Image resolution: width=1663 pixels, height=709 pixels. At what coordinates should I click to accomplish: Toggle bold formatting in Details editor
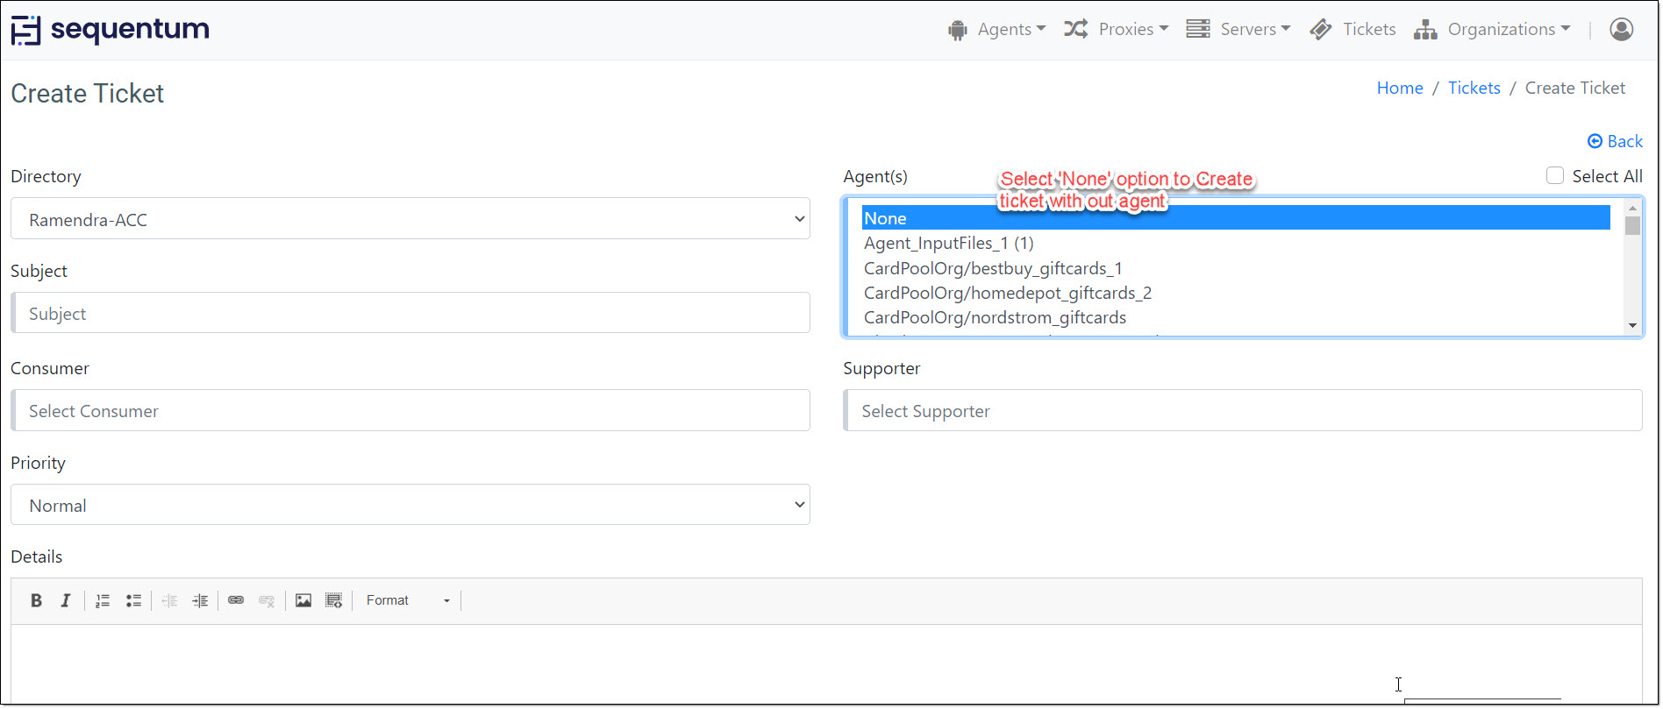click(x=36, y=600)
